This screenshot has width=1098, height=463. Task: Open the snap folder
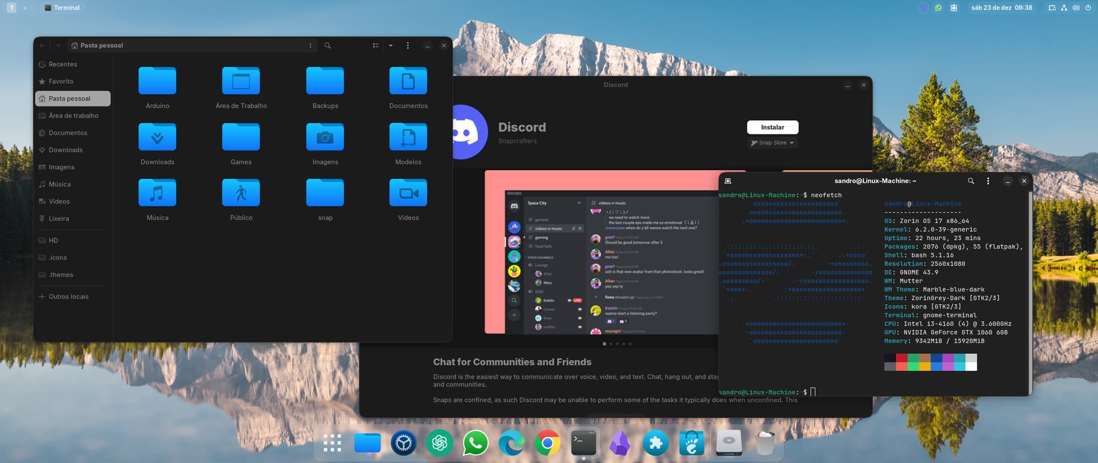(325, 193)
